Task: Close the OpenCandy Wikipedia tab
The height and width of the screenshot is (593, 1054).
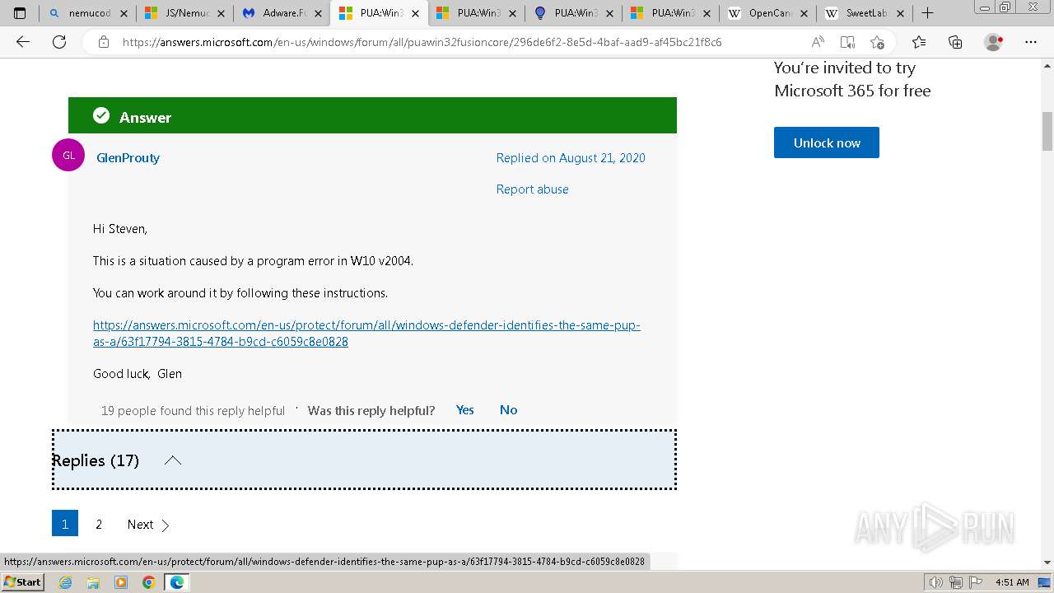Action: 804,13
